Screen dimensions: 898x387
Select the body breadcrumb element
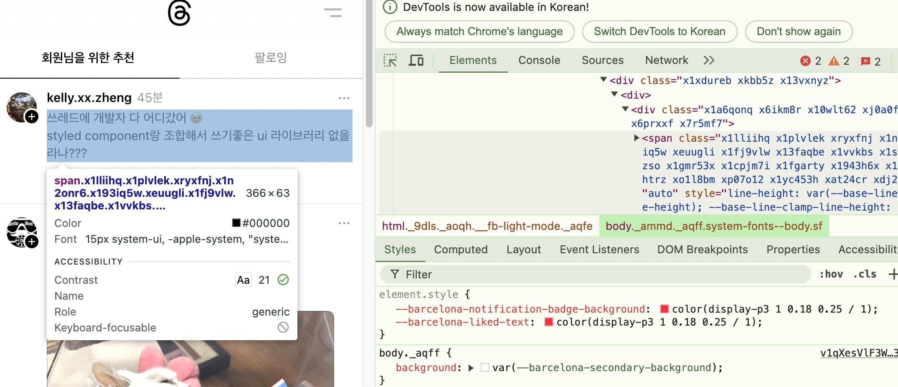(x=714, y=226)
